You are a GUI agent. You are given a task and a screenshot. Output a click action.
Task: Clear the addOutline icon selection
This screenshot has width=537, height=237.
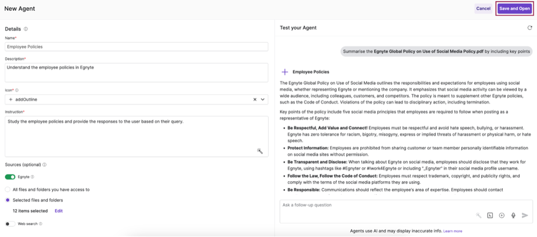click(x=255, y=100)
